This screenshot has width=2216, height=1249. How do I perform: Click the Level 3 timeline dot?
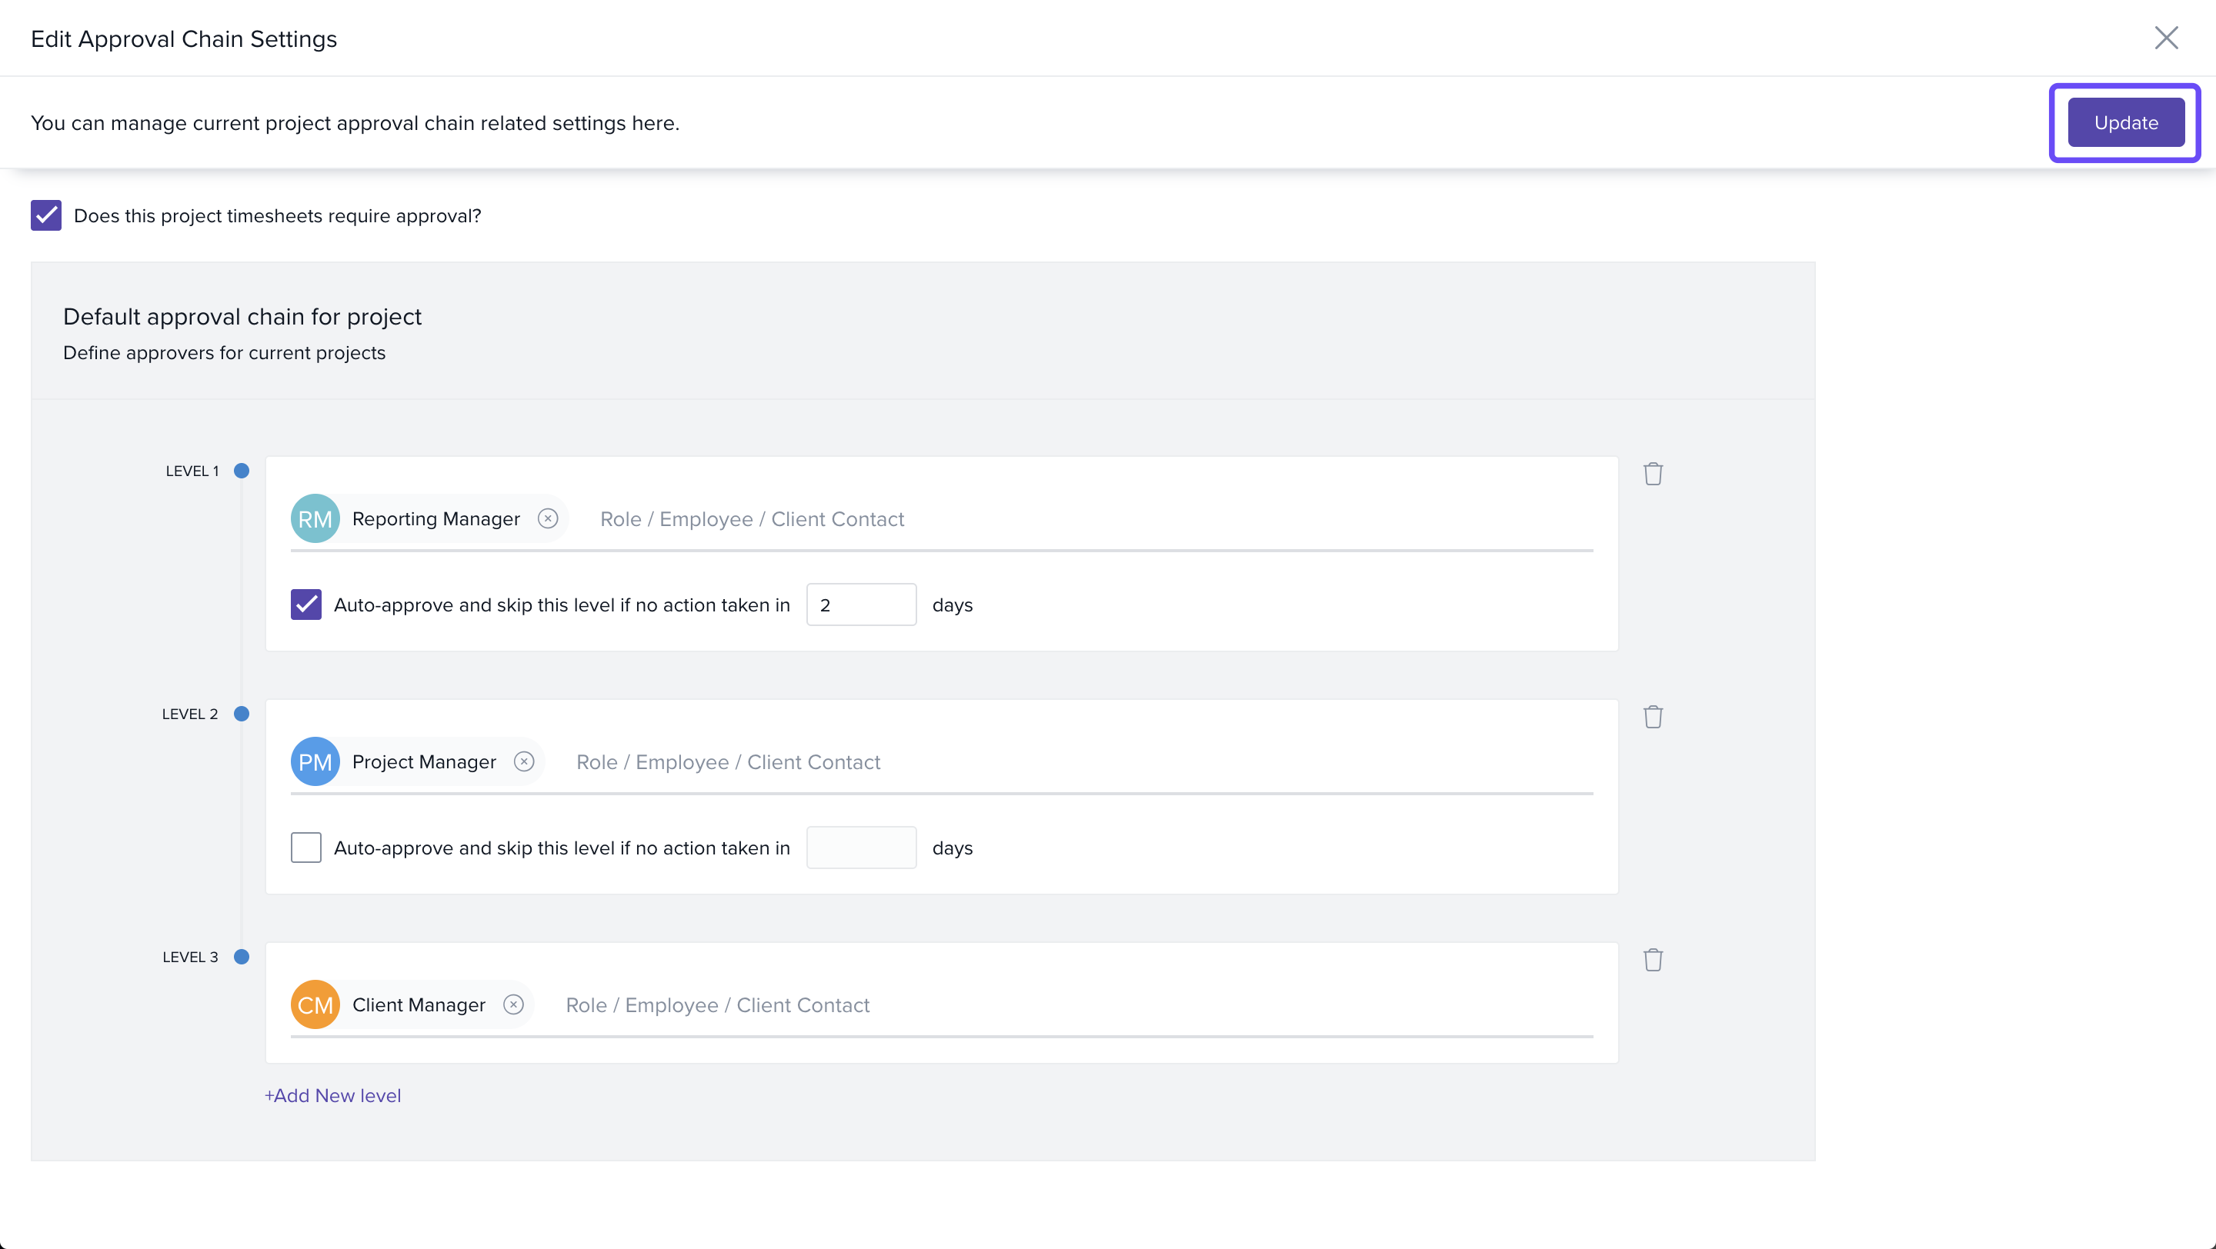pyautogui.click(x=242, y=957)
